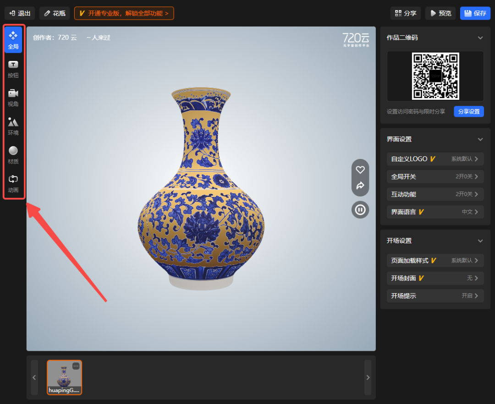Collapse the 界面设置 section
Screen dimensions: 495x404
pyautogui.click(x=480, y=139)
